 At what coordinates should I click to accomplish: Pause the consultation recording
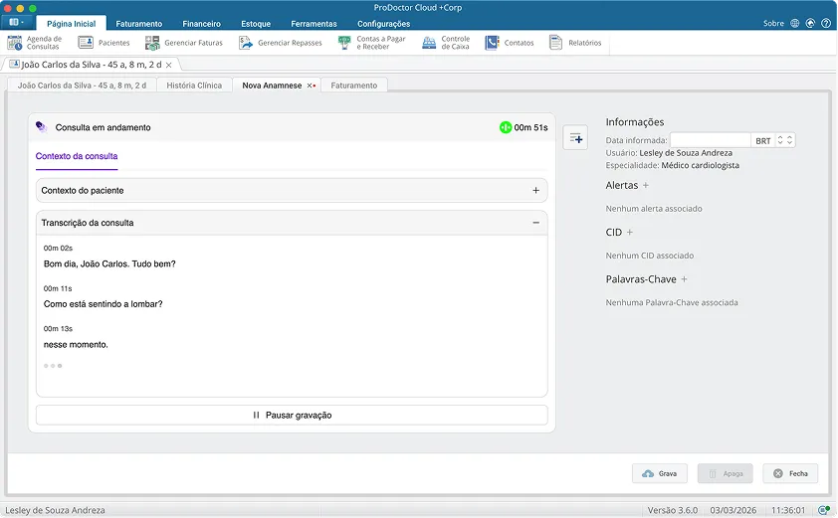point(292,415)
